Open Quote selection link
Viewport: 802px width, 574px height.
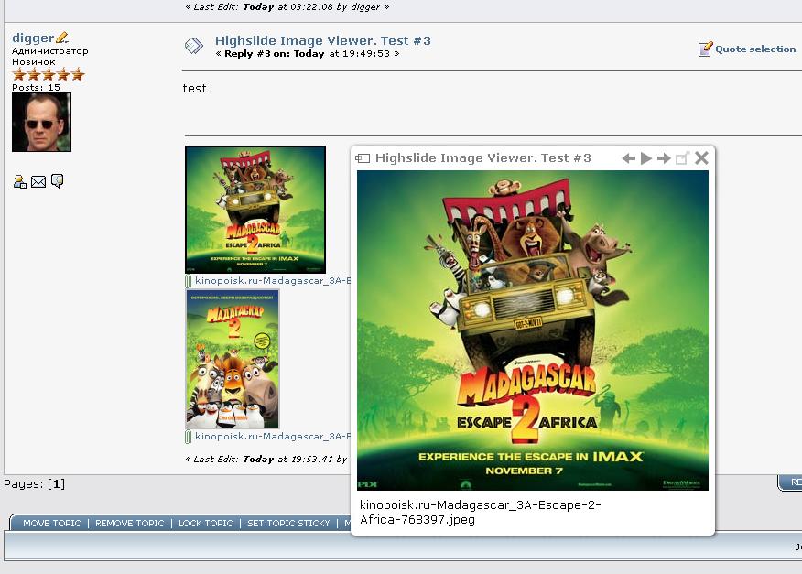click(x=755, y=49)
